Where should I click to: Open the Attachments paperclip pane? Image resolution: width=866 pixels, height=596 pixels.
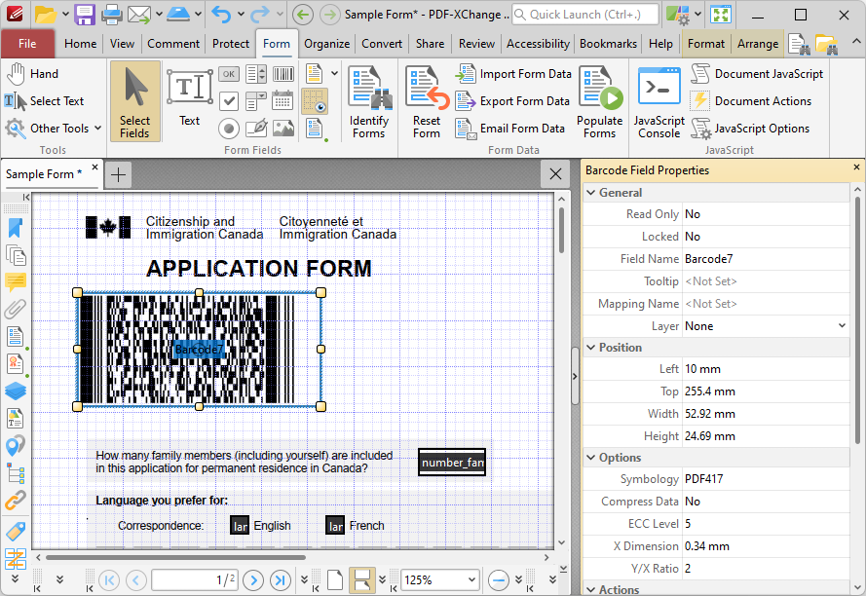tap(16, 310)
